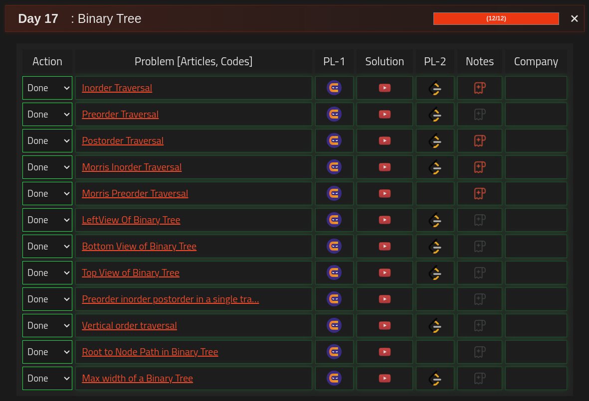Screen dimensions: 589x401
Task: Open Coding Ninjas link for Root to Node Path
Action: coord(334,352)
